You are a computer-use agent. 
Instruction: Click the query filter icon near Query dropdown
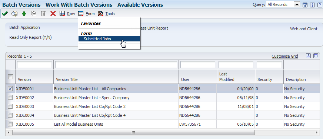tap(305, 5)
